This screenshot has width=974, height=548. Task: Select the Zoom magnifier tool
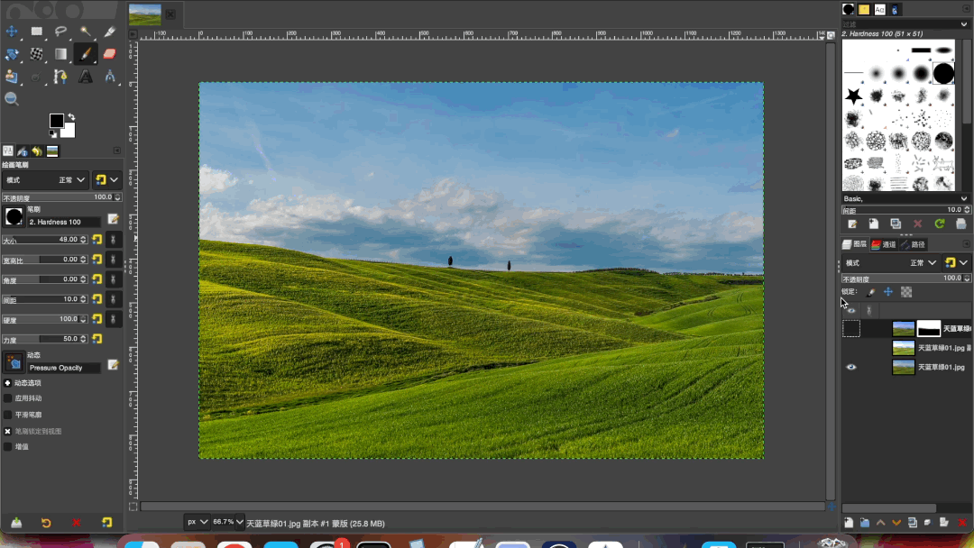coord(11,98)
